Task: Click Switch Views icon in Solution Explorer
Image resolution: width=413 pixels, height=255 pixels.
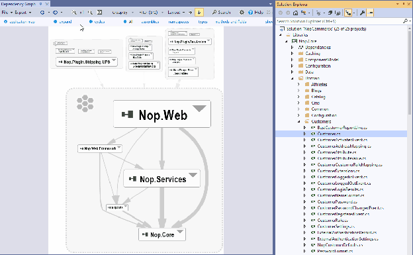Action: click(303, 13)
